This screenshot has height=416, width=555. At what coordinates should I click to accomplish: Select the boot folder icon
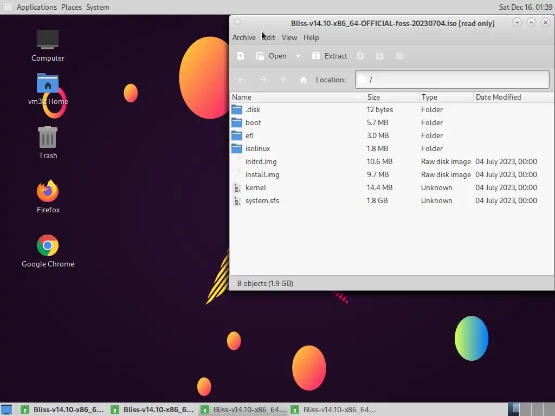pos(237,123)
